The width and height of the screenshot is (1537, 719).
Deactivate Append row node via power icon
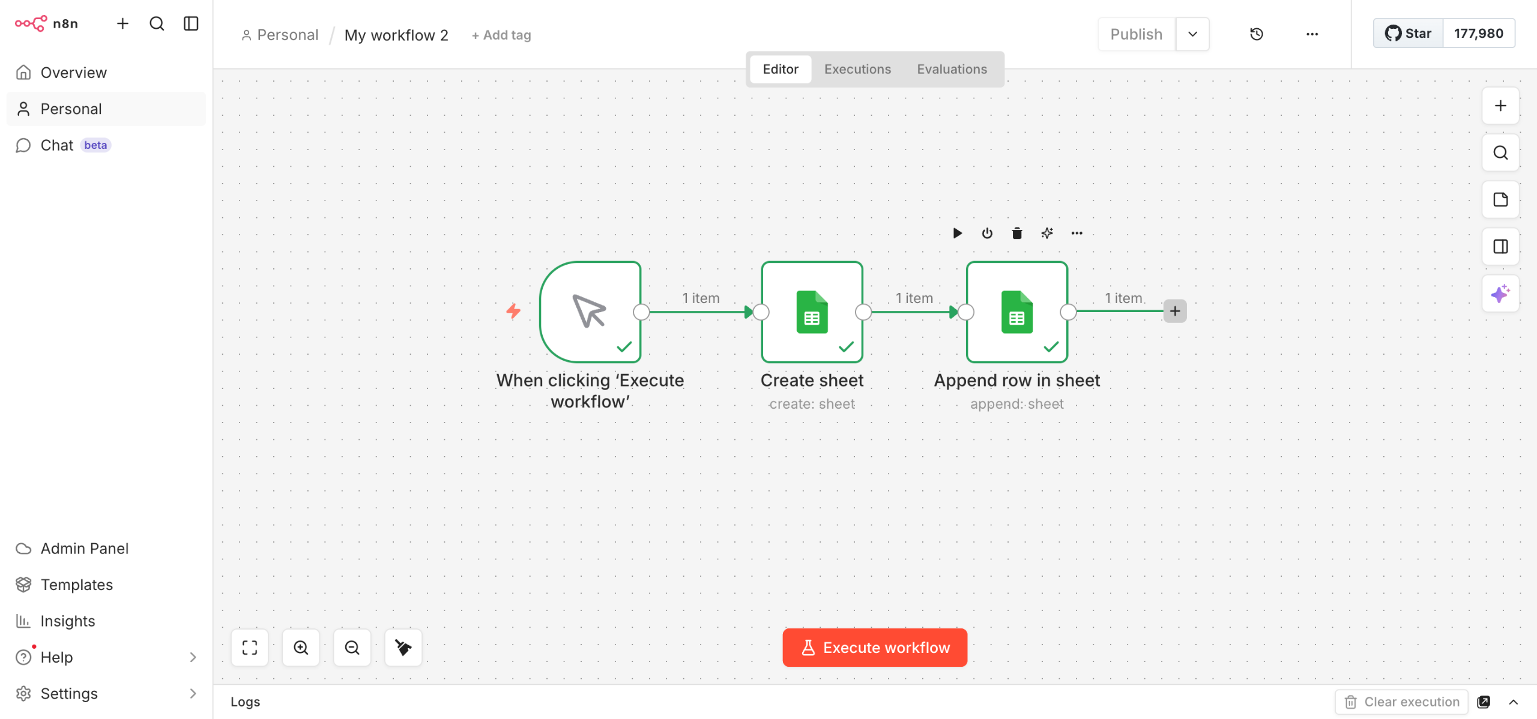pos(987,233)
